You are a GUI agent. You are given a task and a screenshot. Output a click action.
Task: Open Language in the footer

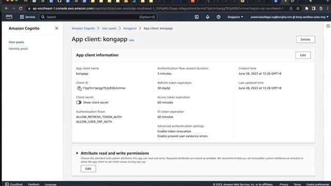click(x=51, y=184)
